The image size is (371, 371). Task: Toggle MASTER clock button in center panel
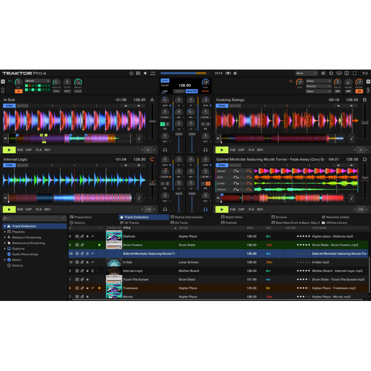click(x=192, y=91)
